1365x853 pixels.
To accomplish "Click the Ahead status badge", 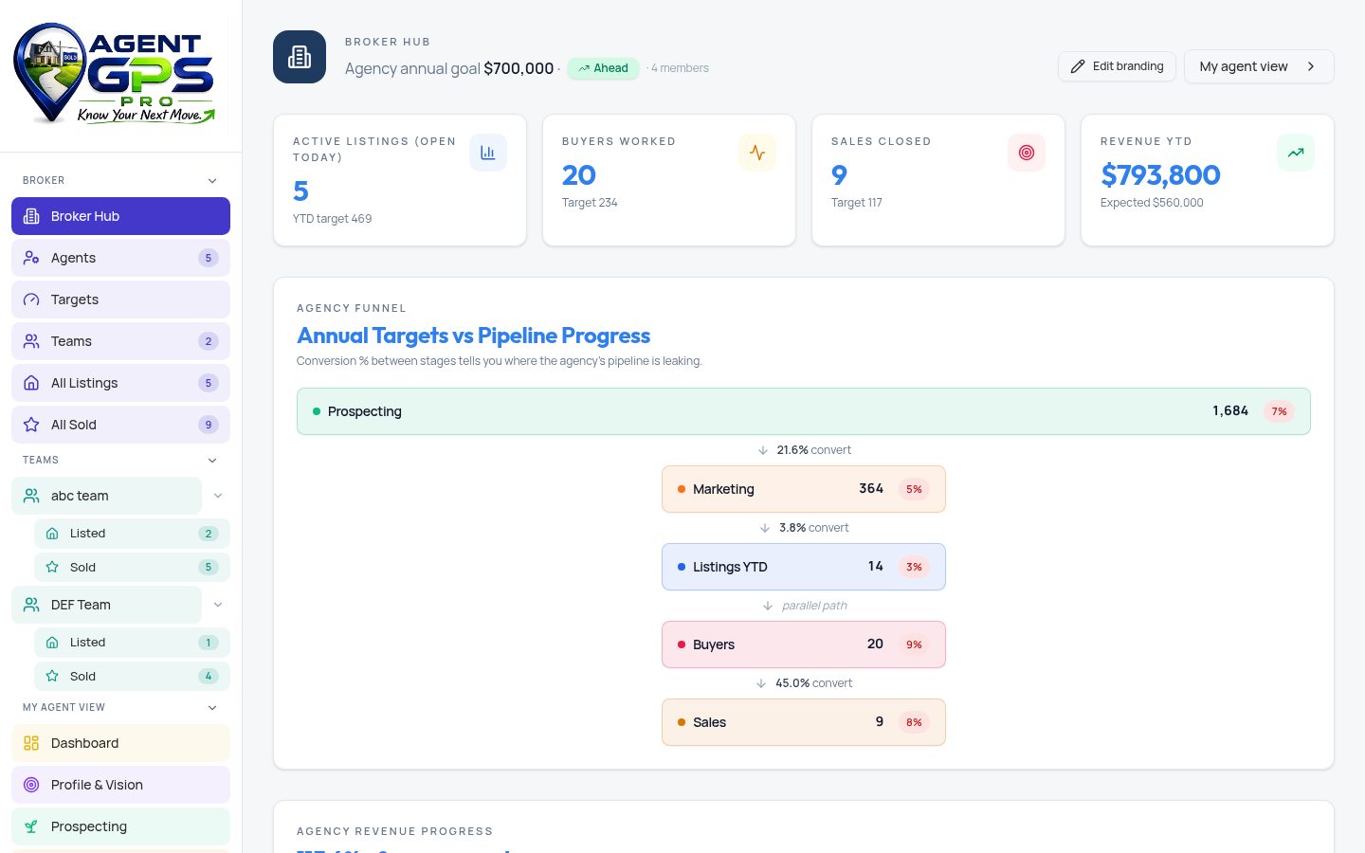I will click(x=603, y=68).
